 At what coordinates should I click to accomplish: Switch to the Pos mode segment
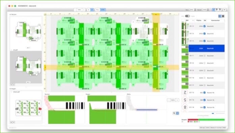click(x=98, y=10)
